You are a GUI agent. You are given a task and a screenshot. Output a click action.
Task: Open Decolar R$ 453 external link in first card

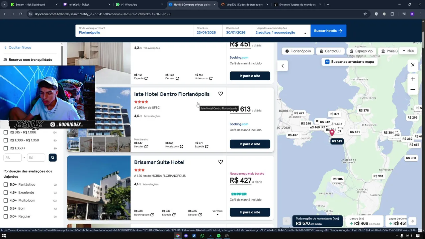pyautogui.click(x=177, y=78)
